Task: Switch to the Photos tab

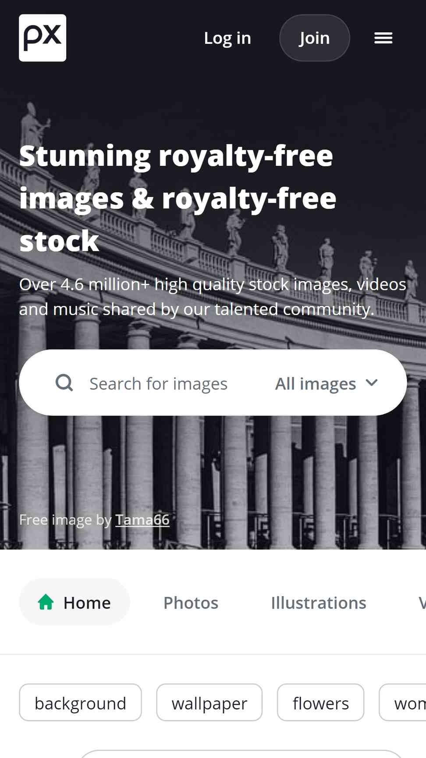Action: [191, 603]
